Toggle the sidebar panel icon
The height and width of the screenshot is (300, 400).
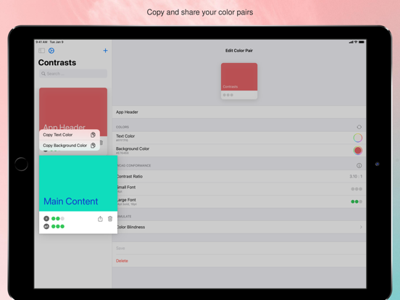pos(41,51)
